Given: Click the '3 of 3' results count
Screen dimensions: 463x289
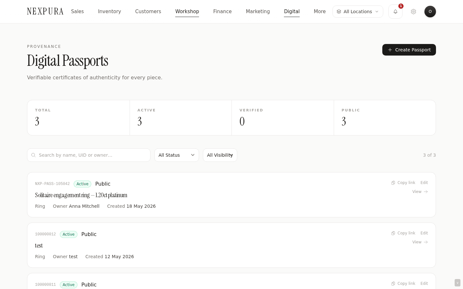Looking at the screenshot, I should coord(430,155).
